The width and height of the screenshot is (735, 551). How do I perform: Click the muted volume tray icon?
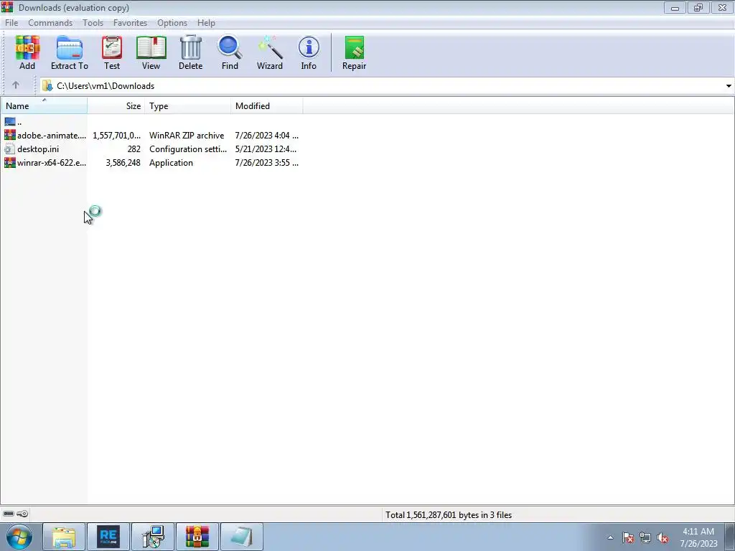(x=663, y=538)
